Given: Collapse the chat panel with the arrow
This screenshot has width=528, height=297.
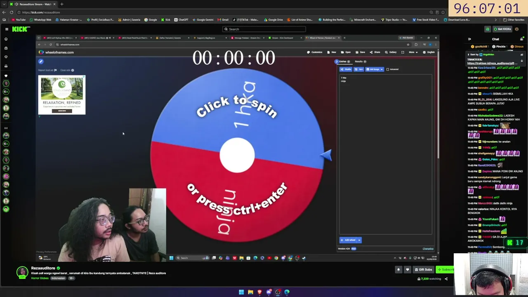Looking at the screenshot, I should pos(469,39).
